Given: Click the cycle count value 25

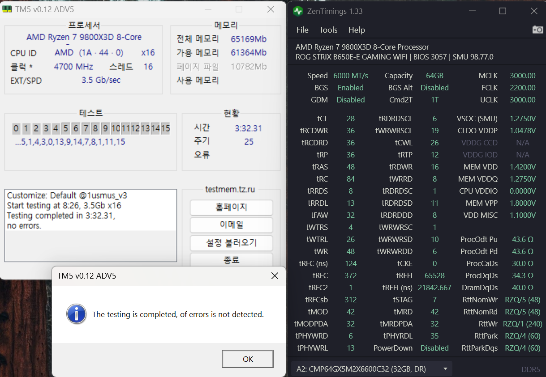Looking at the screenshot, I should click(249, 142).
